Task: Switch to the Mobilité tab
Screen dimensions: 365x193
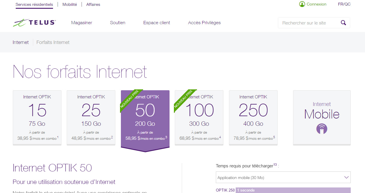Action: (70, 4)
